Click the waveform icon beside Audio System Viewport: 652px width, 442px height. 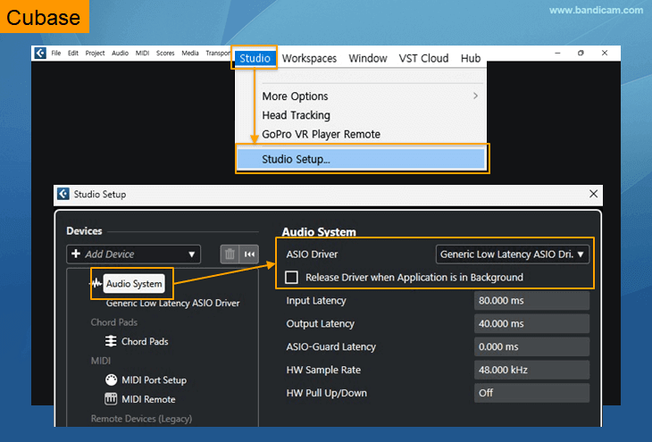coord(96,284)
